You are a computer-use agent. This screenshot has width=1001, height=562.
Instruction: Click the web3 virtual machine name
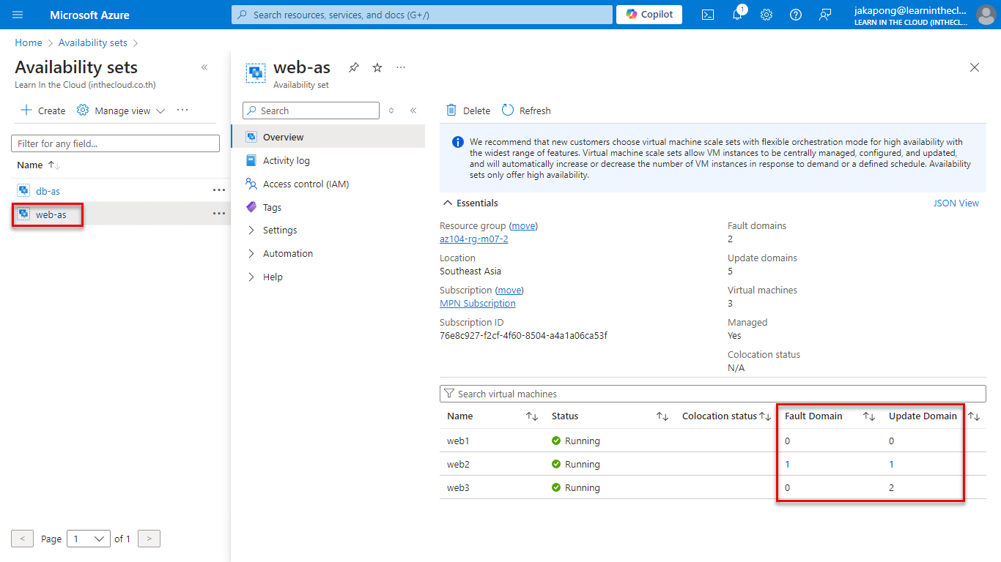[x=458, y=487]
